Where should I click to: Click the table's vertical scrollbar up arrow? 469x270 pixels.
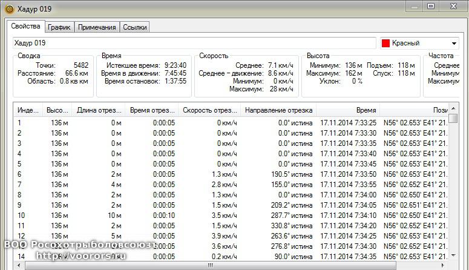tap(453, 111)
